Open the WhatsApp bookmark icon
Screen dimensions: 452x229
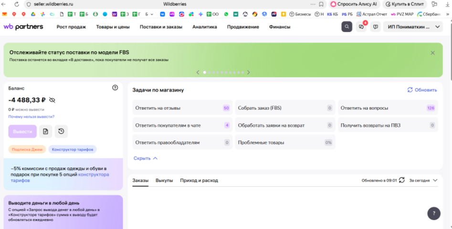[226, 14]
